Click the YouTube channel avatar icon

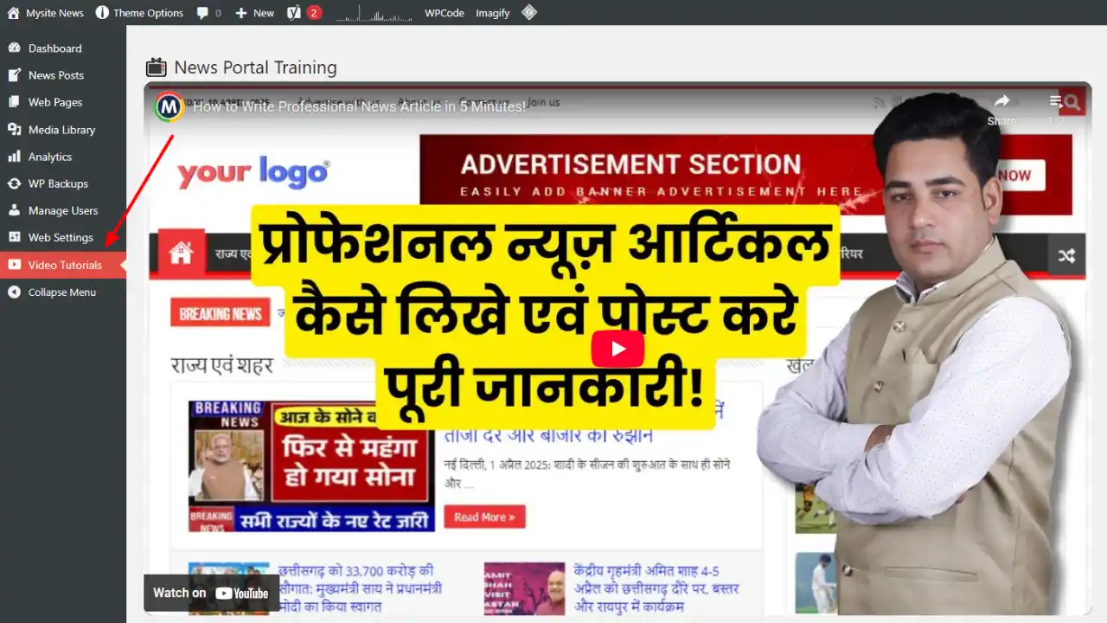coord(170,106)
